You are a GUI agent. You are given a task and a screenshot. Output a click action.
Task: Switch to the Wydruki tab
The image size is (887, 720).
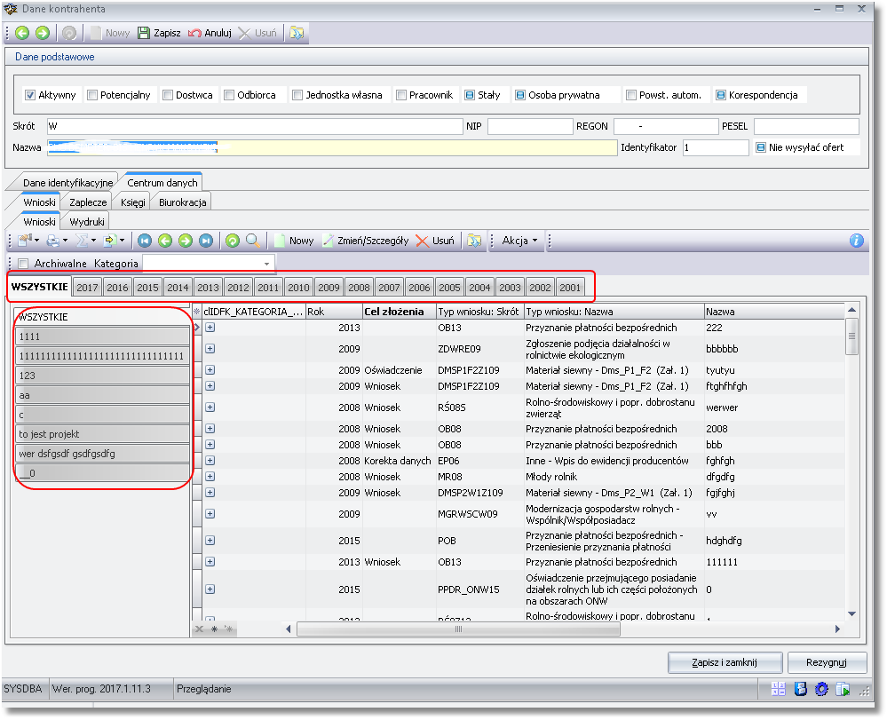click(x=86, y=222)
